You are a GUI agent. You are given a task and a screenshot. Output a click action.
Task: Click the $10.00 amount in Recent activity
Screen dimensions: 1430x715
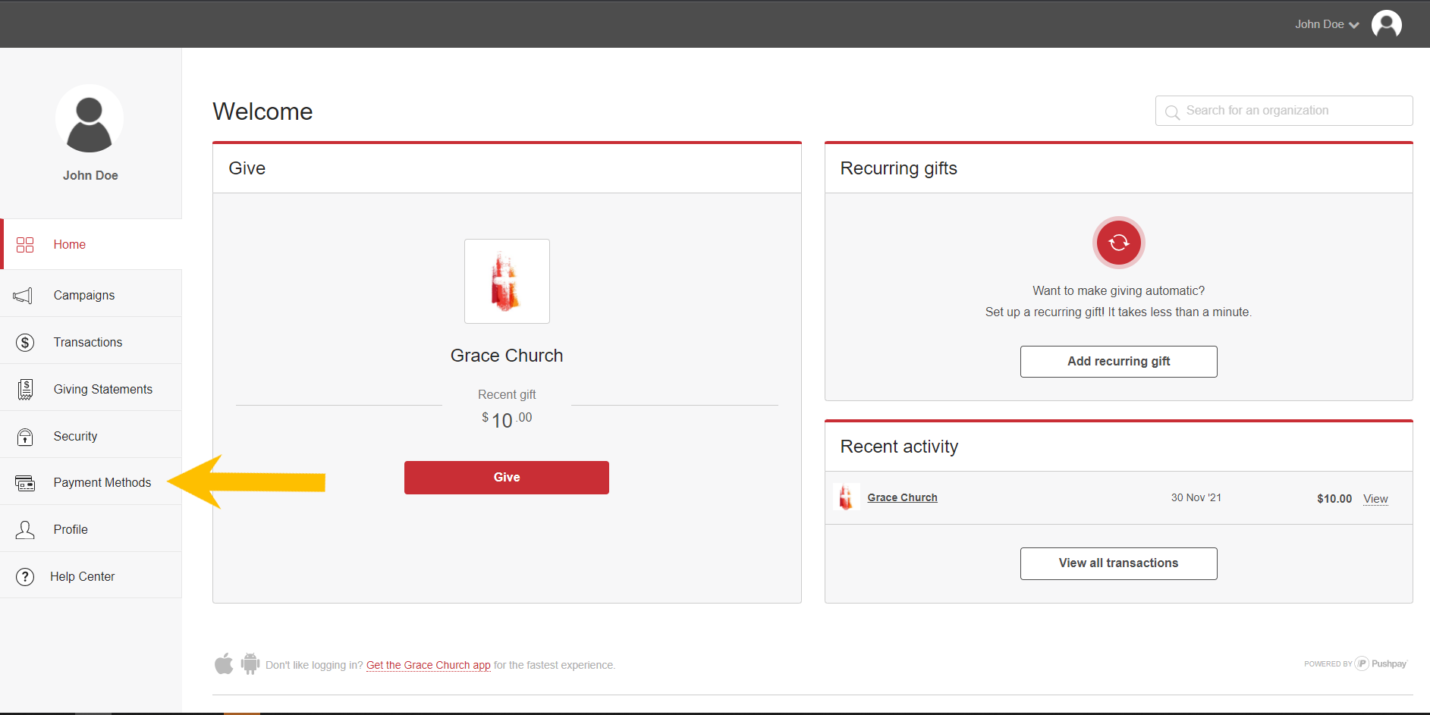pos(1334,498)
